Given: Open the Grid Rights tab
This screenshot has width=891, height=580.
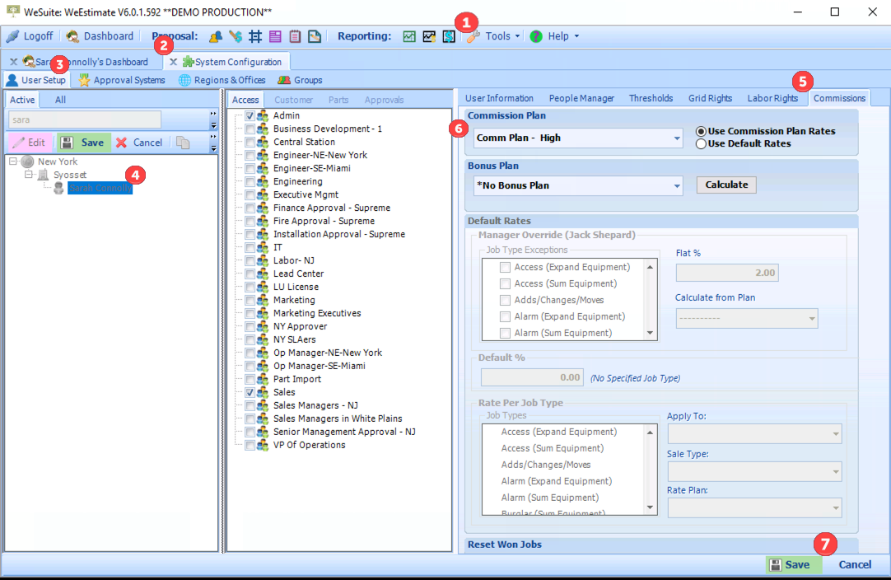Looking at the screenshot, I should tap(710, 98).
